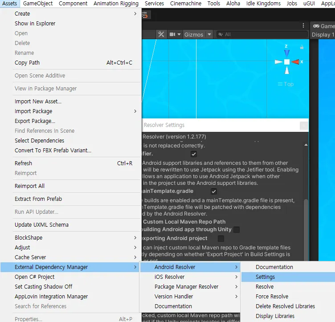
Task: Open the Gizmos dropdown arrow
Action: tap(209, 34)
